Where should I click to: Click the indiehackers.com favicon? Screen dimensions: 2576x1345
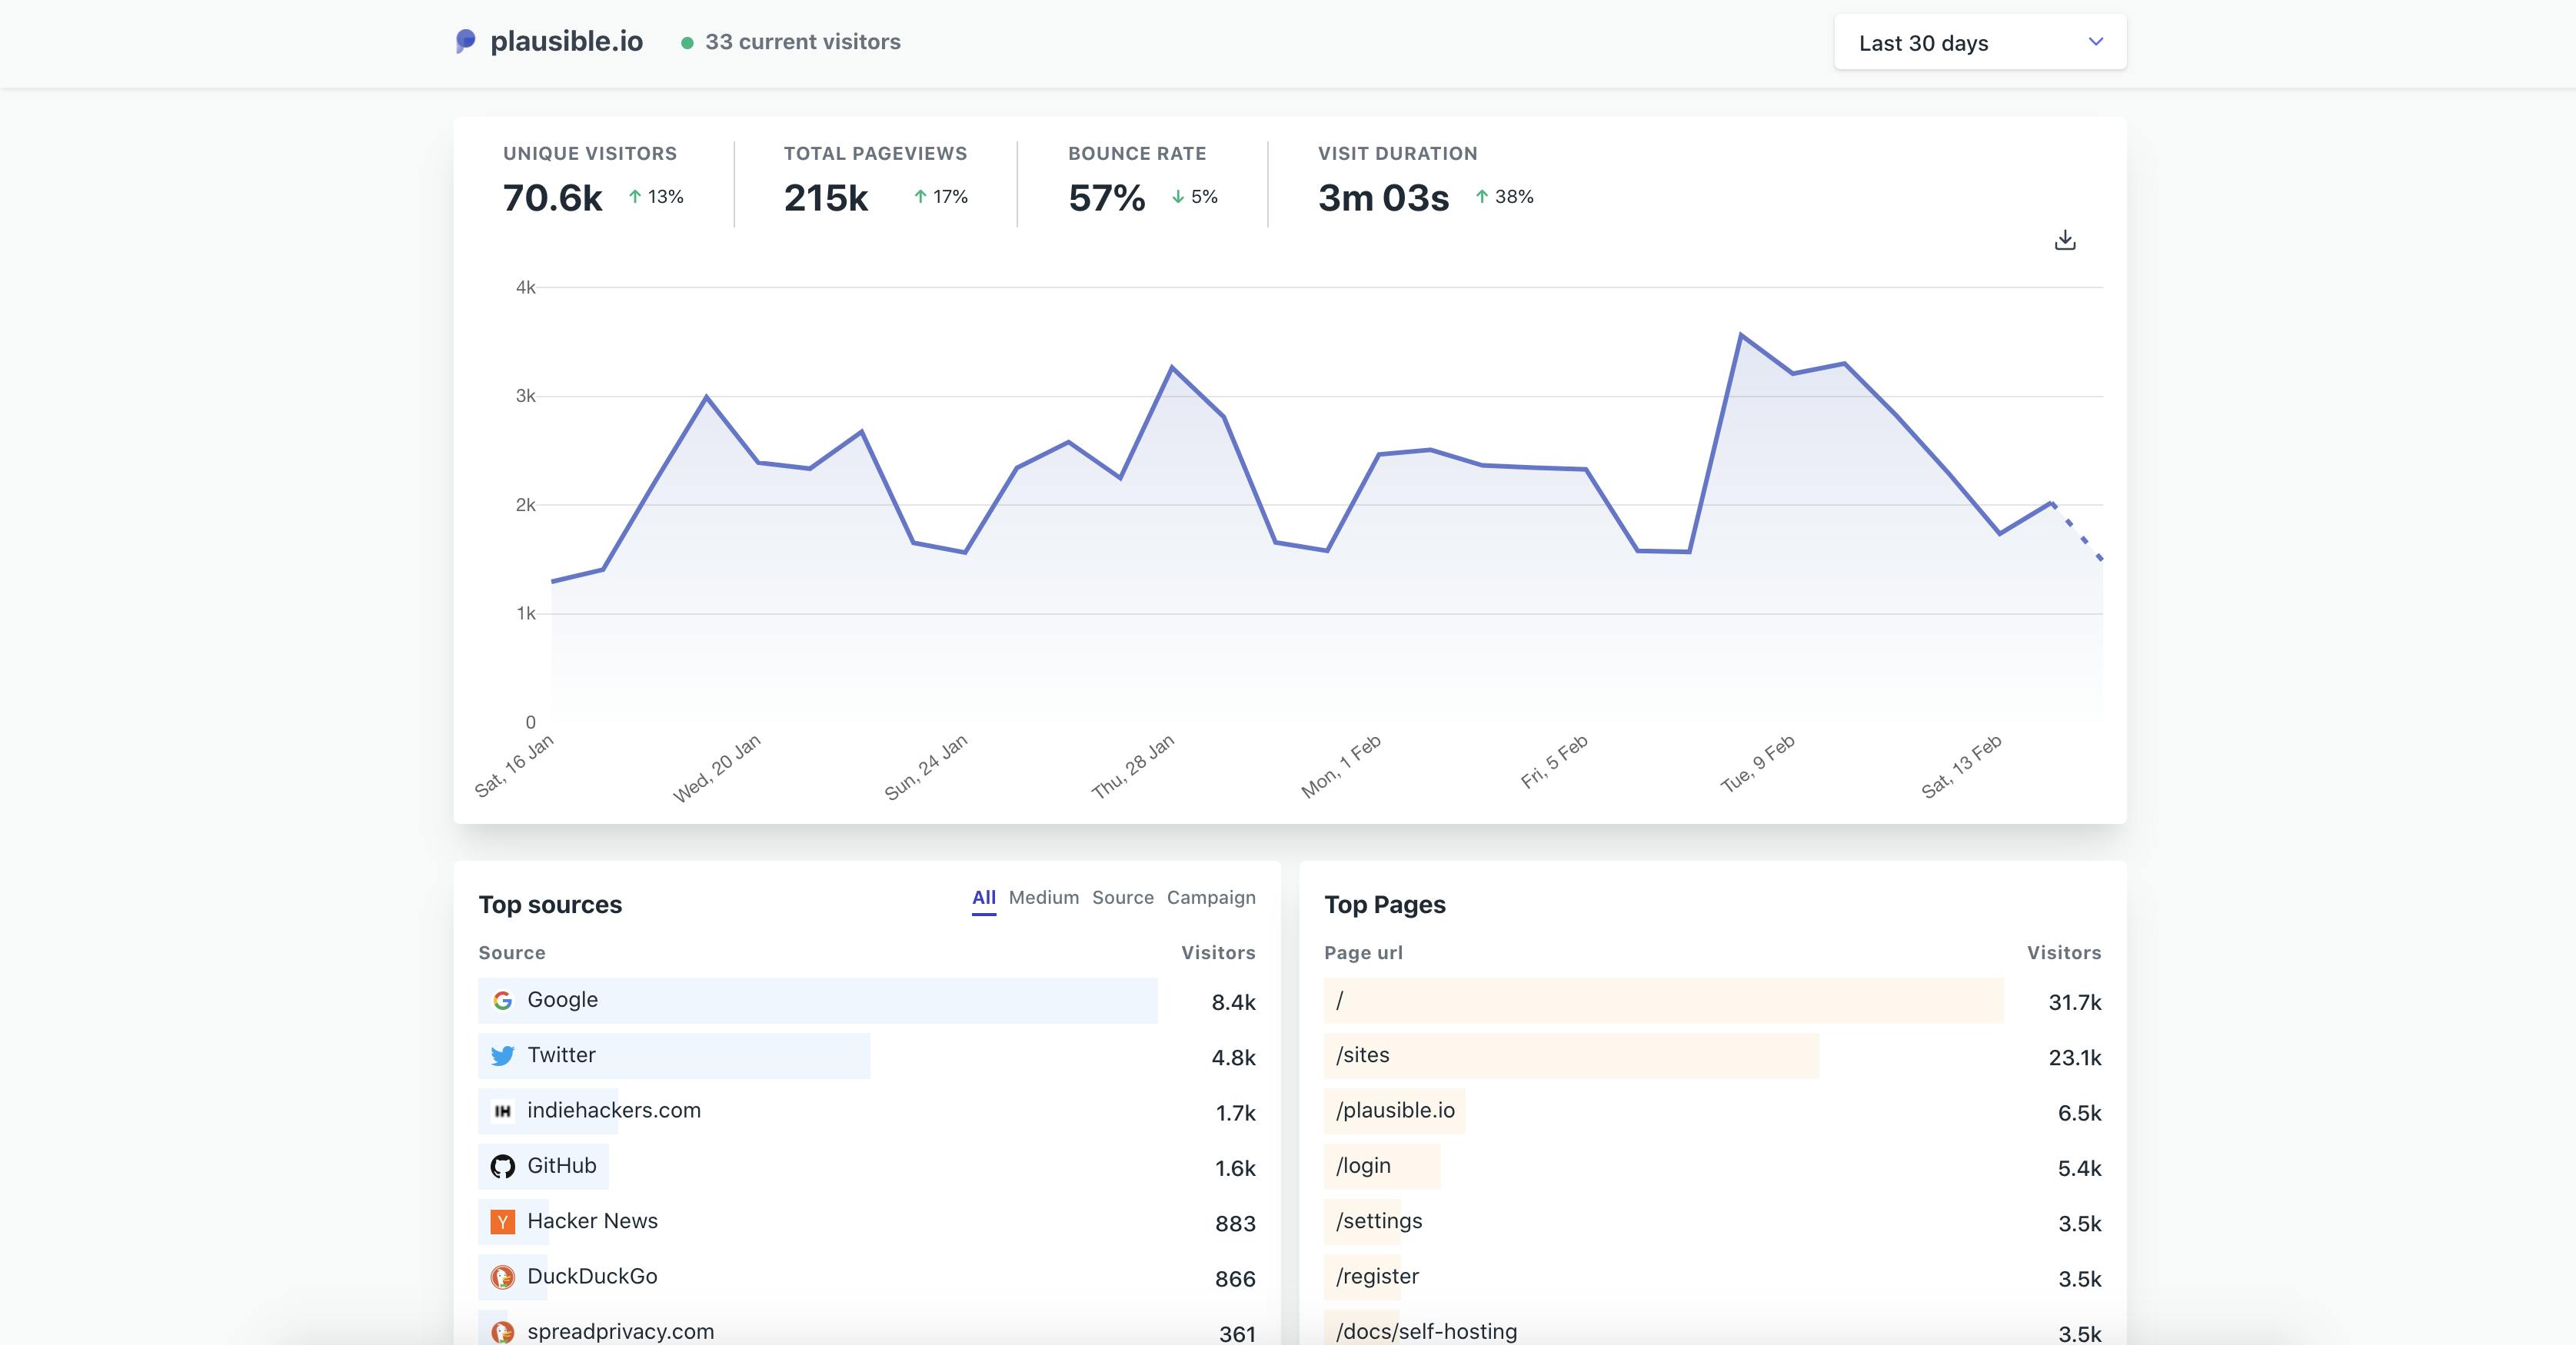tap(503, 1111)
